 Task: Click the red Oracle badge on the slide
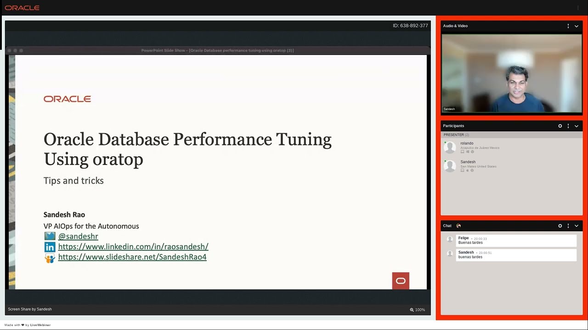[401, 281]
